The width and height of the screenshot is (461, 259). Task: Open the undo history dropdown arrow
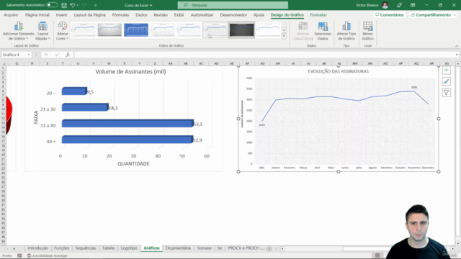78,5
